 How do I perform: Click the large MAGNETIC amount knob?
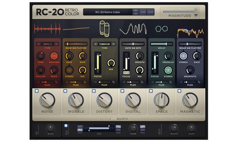[190, 100]
